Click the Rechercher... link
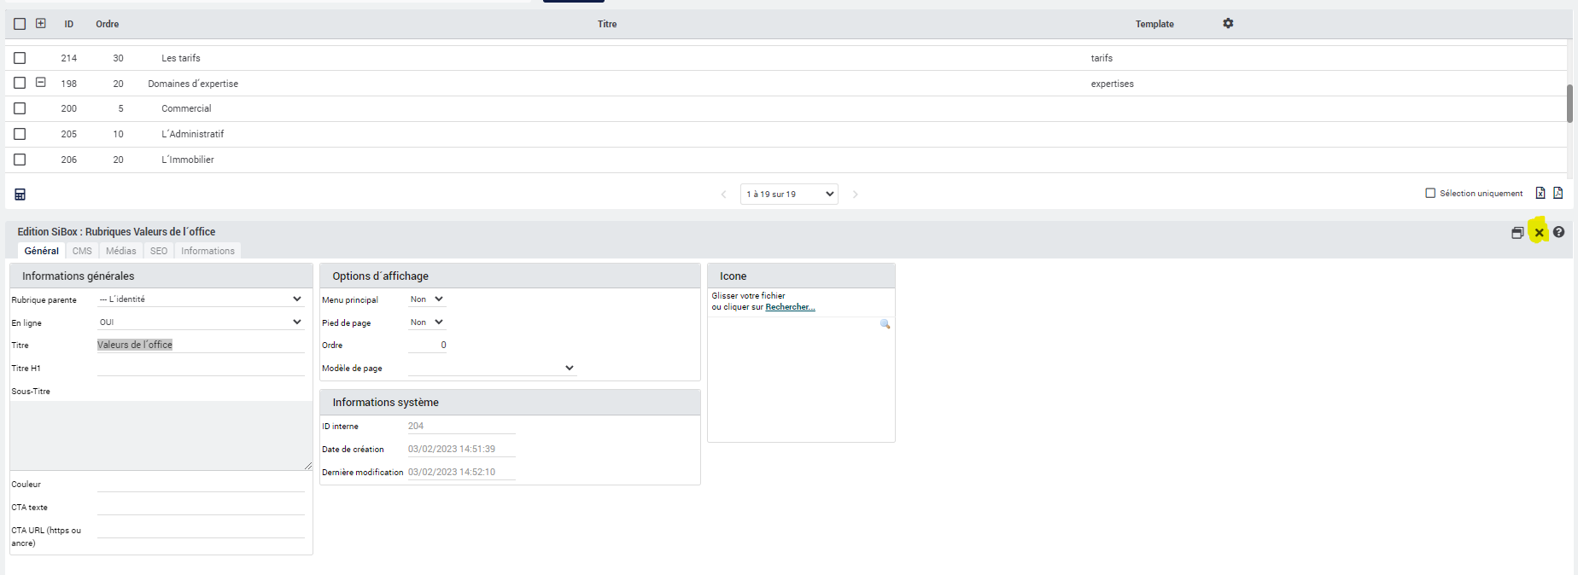1578x575 pixels. pyautogui.click(x=790, y=307)
